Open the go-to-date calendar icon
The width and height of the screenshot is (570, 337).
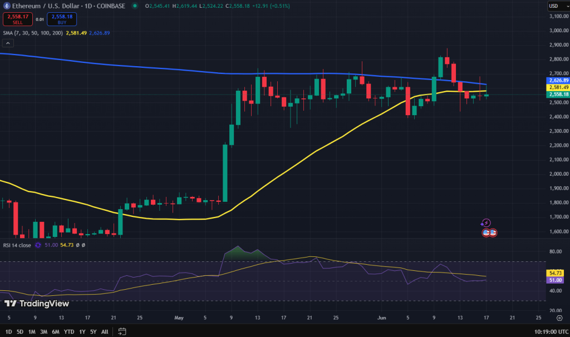(x=122, y=331)
